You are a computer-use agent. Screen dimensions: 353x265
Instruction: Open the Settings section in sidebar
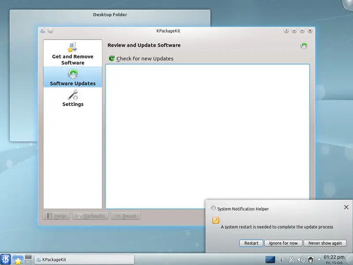click(73, 98)
